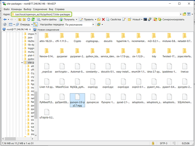Collapse the site-packages tree node
Screen dimensions: 195x146
pyautogui.click(x=22, y=63)
